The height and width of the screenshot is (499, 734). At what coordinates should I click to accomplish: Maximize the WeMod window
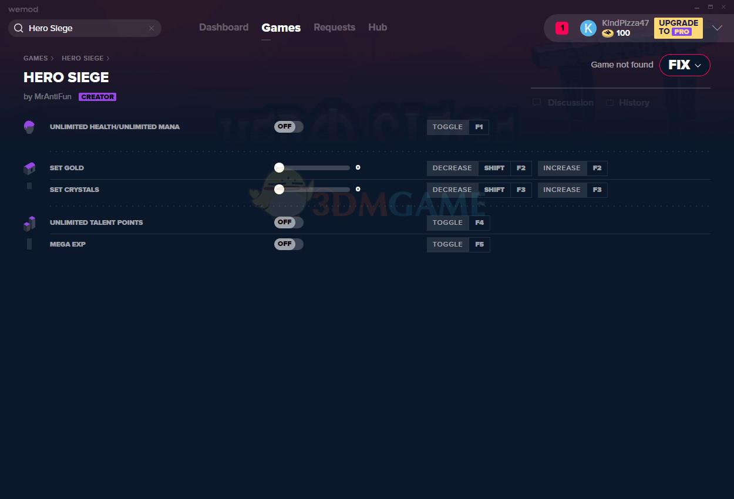pyautogui.click(x=711, y=7)
